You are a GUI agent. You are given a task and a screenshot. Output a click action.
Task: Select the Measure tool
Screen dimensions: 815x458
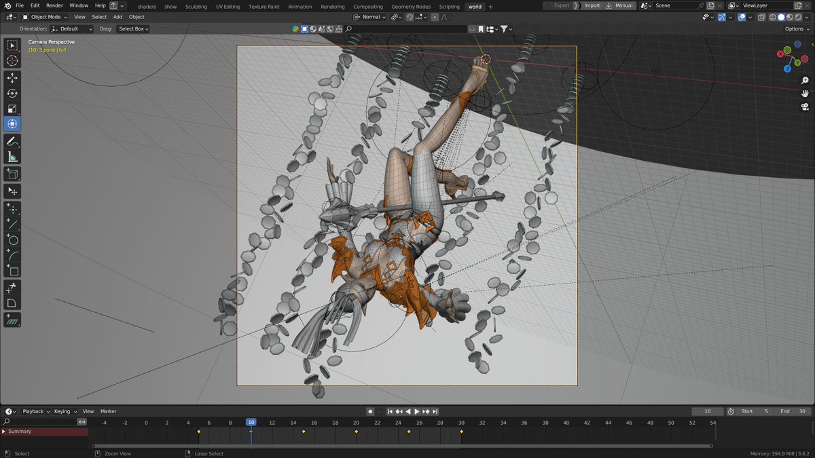(x=12, y=157)
